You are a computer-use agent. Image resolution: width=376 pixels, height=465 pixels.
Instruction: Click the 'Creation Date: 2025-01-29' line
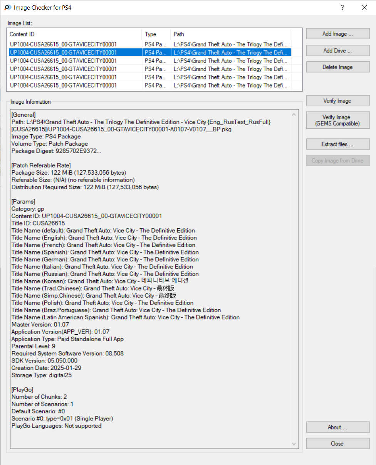(x=46, y=368)
